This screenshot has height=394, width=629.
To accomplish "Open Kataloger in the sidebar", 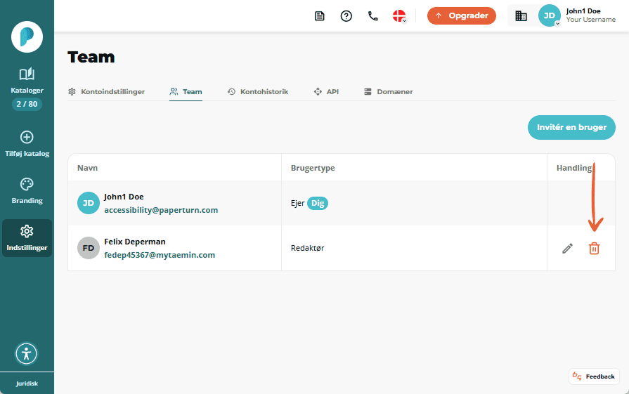I will coord(27,81).
